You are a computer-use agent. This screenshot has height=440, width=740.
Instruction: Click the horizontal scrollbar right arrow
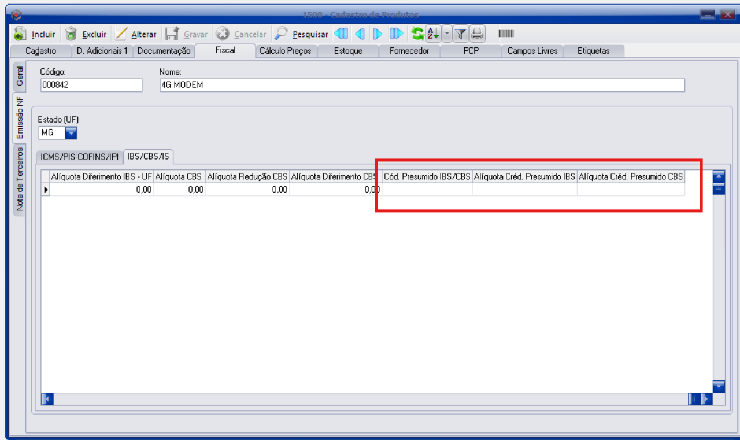706,399
